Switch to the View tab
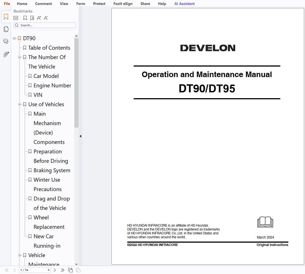Image resolution: width=305 pixels, height=274 pixels. tap(64, 4)
